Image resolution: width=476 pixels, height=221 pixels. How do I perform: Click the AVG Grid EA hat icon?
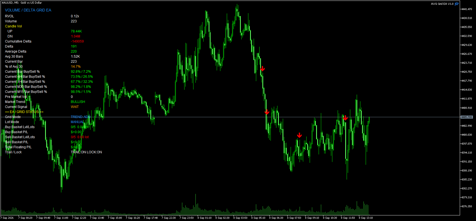(x=457, y=4)
